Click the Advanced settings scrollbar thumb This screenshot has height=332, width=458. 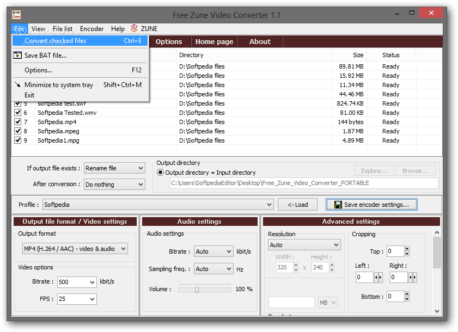click(x=437, y=253)
